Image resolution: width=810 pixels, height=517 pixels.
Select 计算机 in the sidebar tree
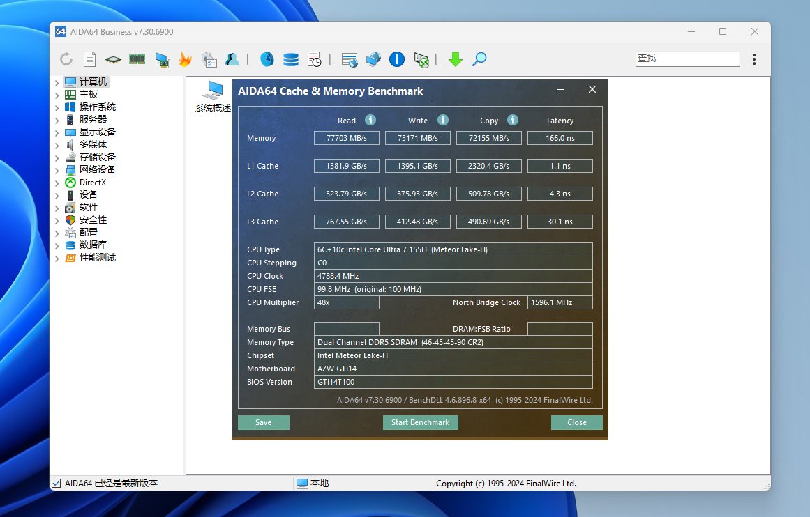(x=93, y=82)
